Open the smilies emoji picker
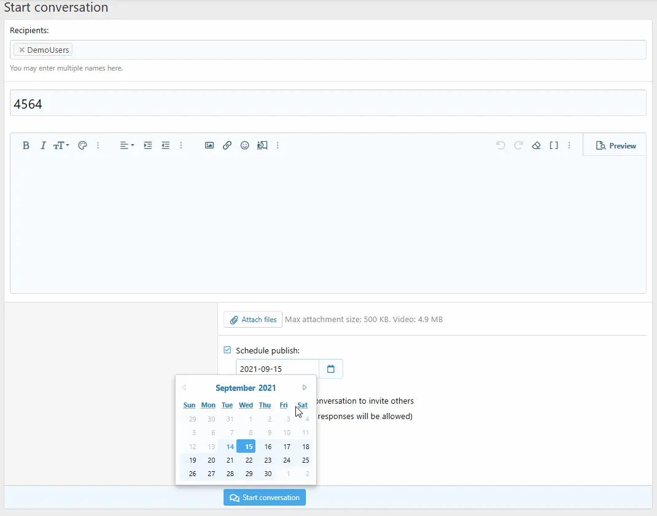The image size is (657, 516). coord(245,145)
